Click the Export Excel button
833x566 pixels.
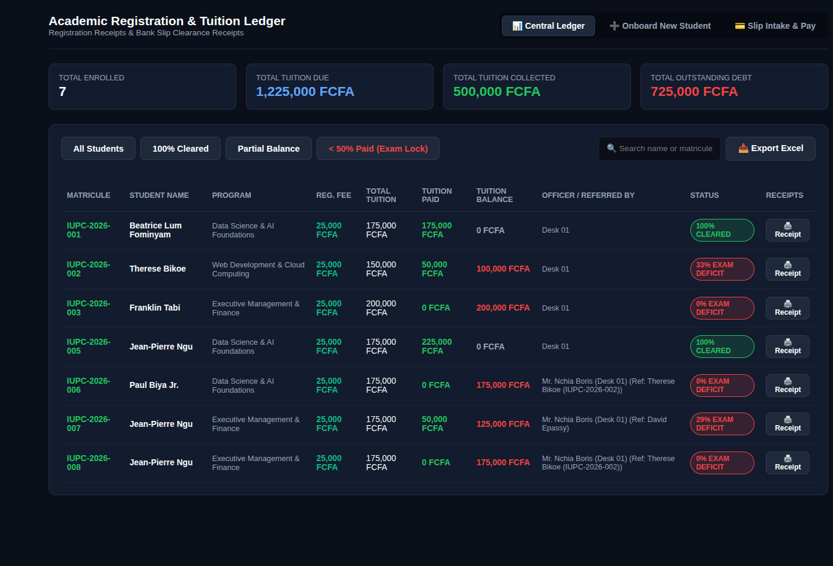pos(770,149)
